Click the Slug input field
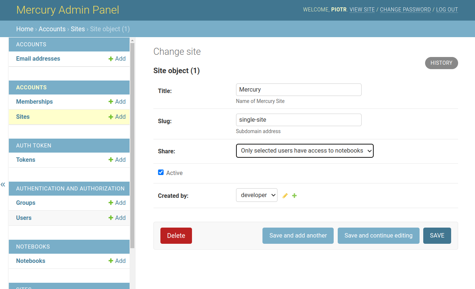 point(298,119)
